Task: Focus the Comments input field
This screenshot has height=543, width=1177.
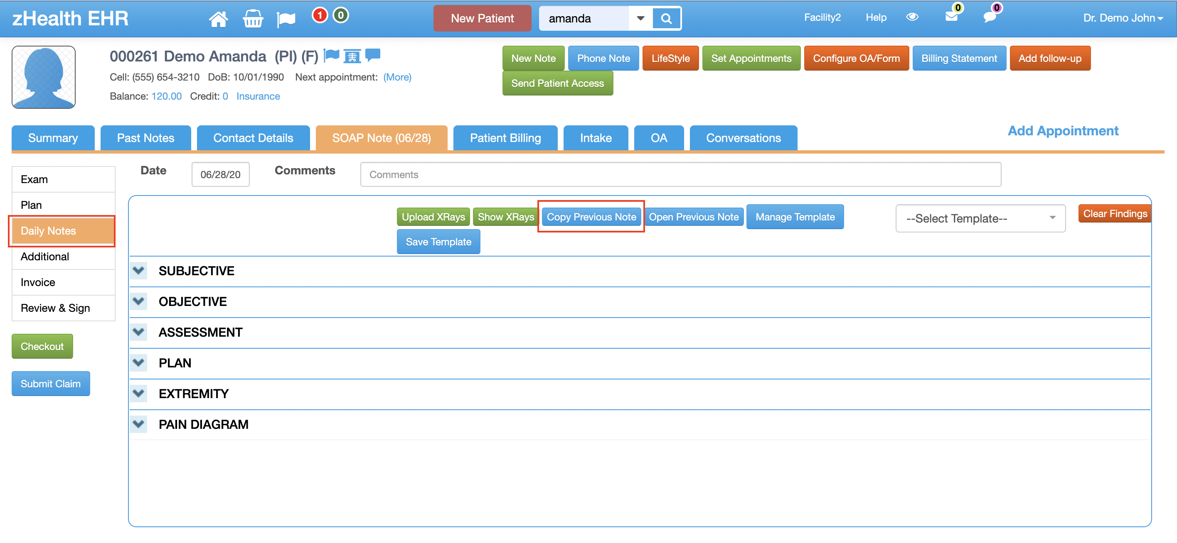Action: pos(681,174)
